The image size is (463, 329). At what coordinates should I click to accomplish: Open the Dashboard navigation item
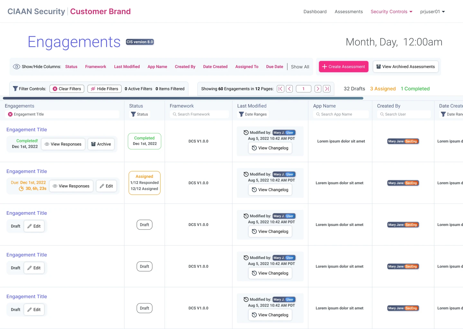pyautogui.click(x=315, y=12)
